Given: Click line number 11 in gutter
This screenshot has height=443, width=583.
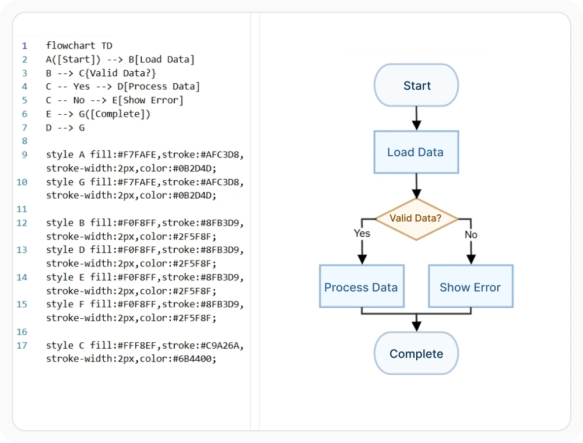Looking at the screenshot, I should (x=22, y=209).
